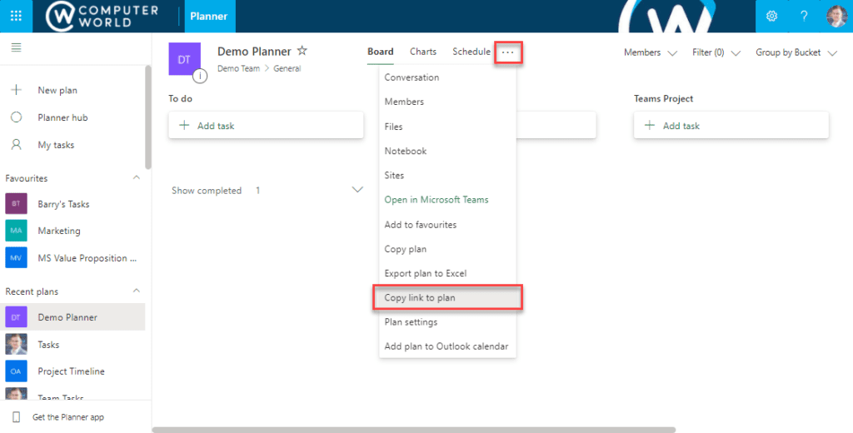
Task: Open plan info circle icon
Action: 200,76
